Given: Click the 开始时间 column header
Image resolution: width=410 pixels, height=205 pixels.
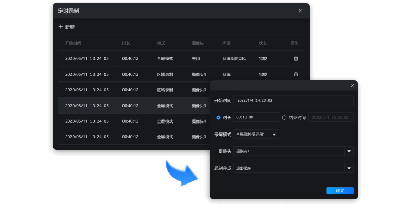Looking at the screenshot, I should [x=73, y=43].
